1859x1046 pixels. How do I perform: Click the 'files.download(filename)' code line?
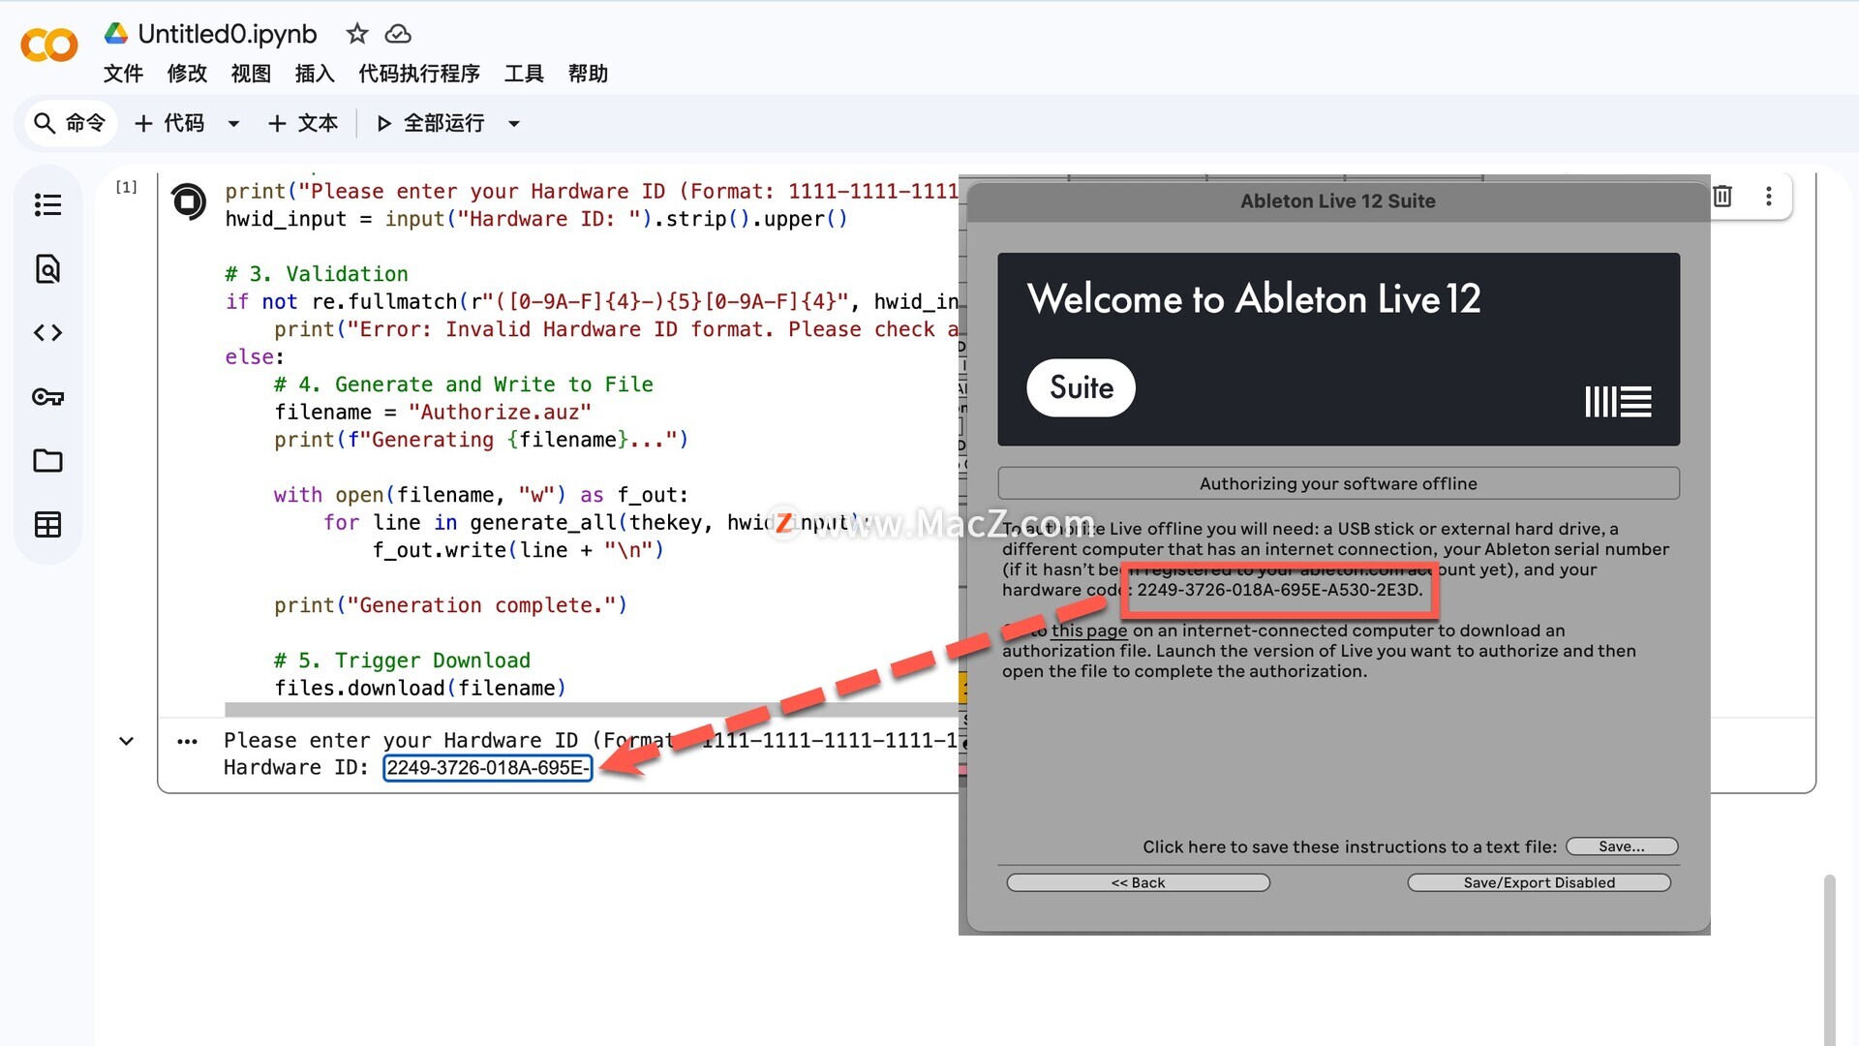coord(420,689)
